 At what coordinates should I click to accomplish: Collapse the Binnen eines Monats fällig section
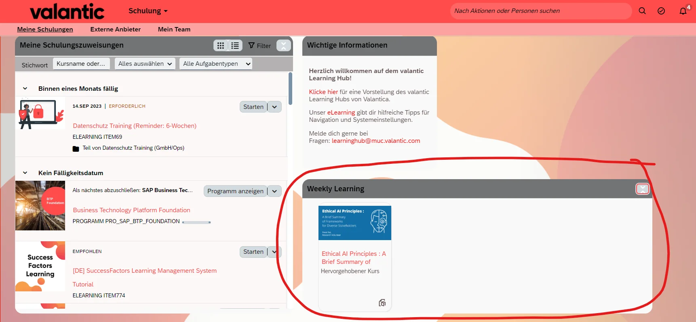click(x=25, y=88)
